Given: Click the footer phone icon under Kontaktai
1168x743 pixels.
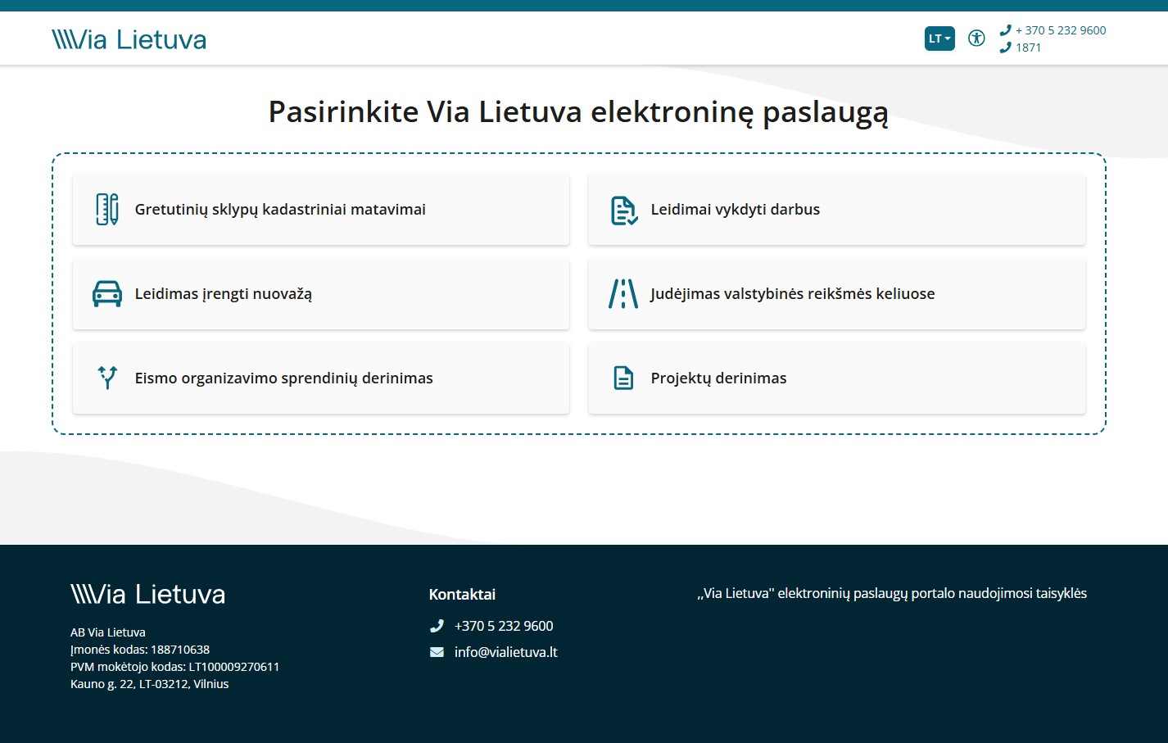Looking at the screenshot, I should 437,626.
